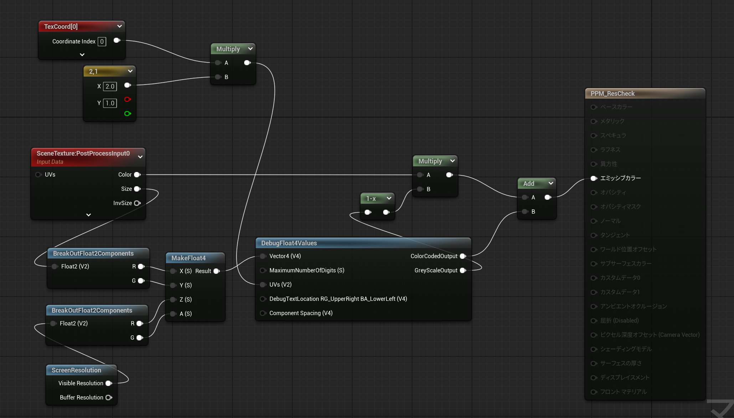Image resolution: width=734 pixels, height=418 pixels.
Task: Click the B input pin of the Add node
Action: point(524,211)
